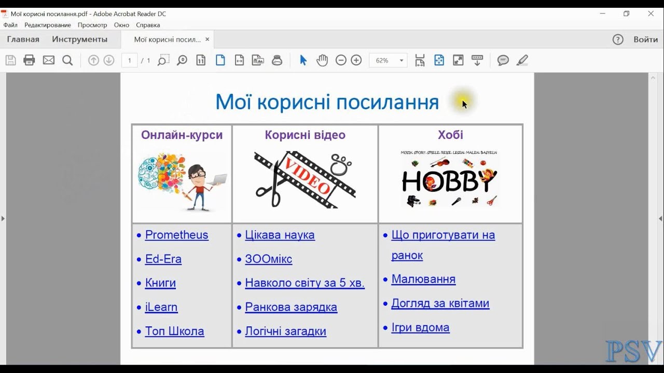This screenshot has width=664, height=373.
Task: Click fit page blue arrows icon
Action: [439, 61]
